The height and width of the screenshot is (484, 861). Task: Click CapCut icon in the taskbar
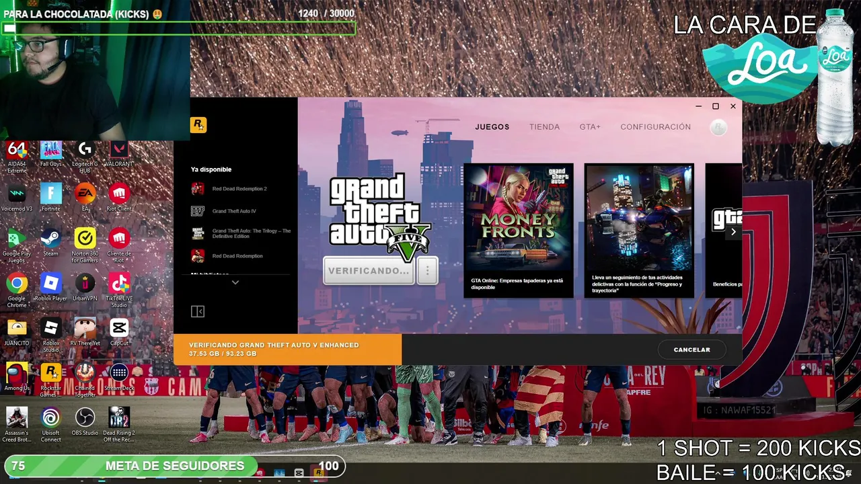coord(299,473)
